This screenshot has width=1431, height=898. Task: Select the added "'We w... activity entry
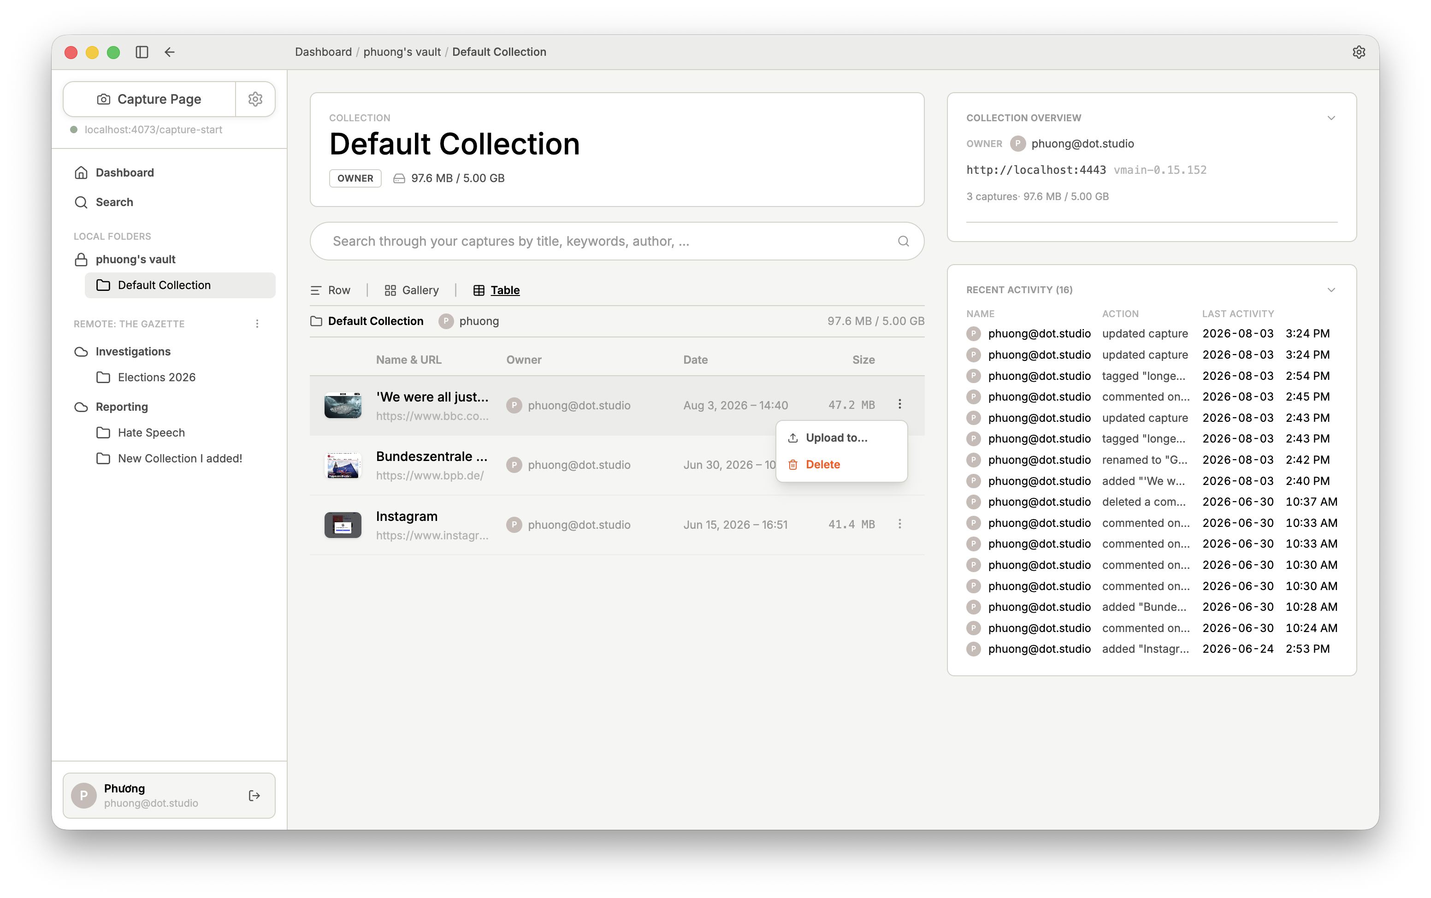(1152, 480)
